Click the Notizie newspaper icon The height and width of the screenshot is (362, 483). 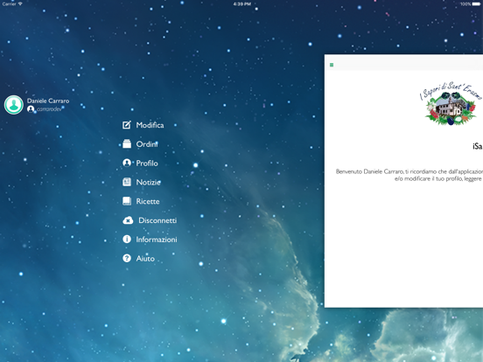(x=127, y=182)
